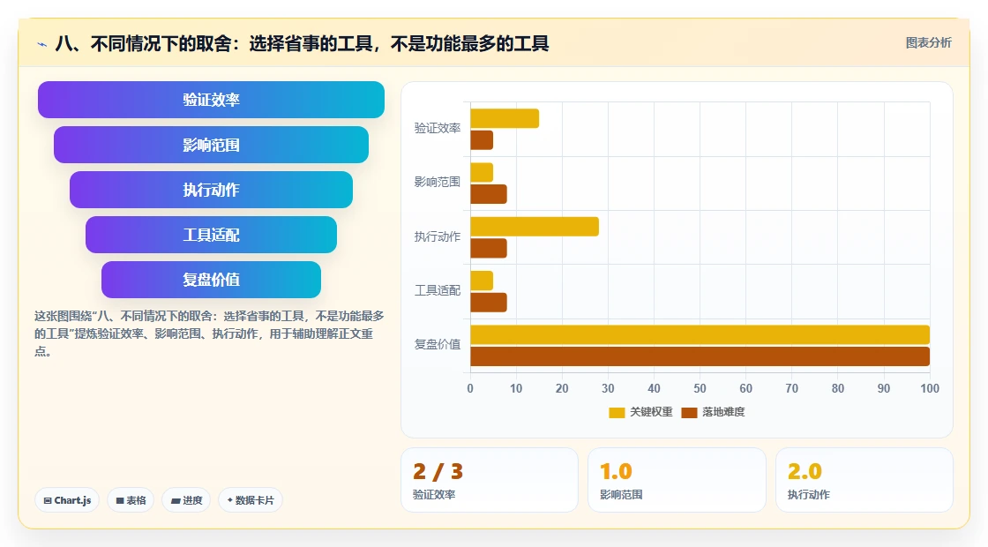Click the brown 落地难度 legend swatch
This screenshot has height=547, width=988.
(x=689, y=413)
